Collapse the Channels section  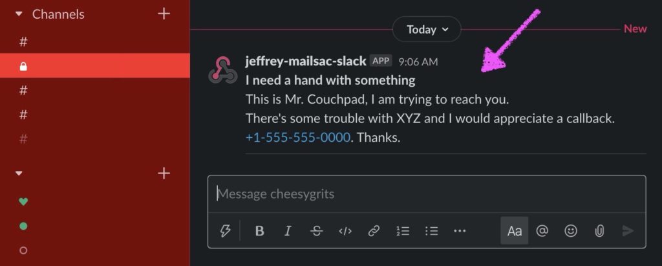coord(18,14)
